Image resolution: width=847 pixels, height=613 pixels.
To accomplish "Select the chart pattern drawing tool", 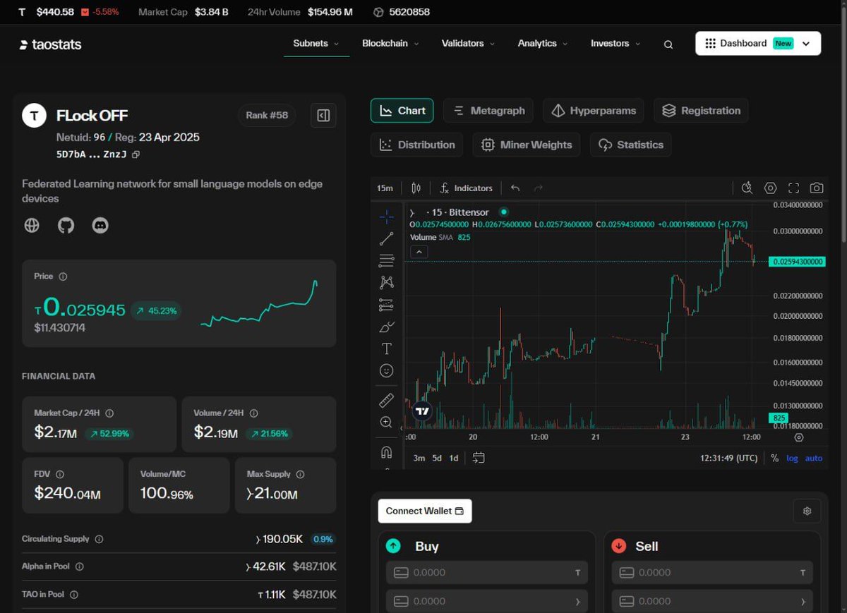I will [387, 282].
